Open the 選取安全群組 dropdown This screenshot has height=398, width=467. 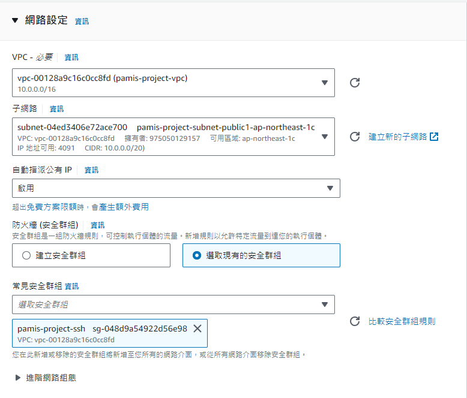click(x=173, y=304)
